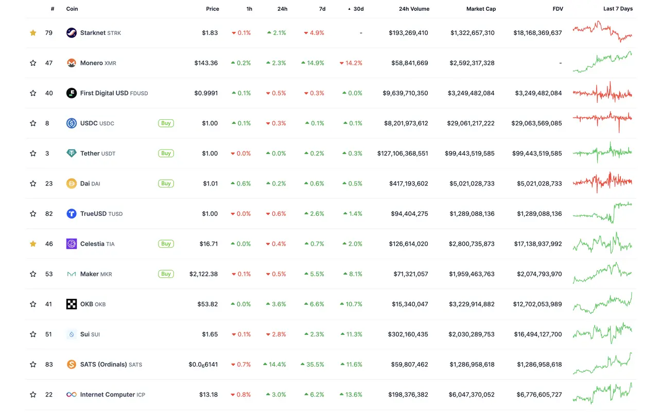The height and width of the screenshot is (412, 659).
Task: Click the Starknet coin logo icon
Action: click(x=72, y=33)
